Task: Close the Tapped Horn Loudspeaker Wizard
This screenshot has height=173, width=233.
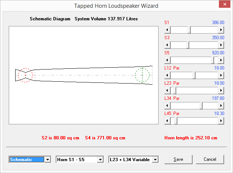Action: point(225,4)
